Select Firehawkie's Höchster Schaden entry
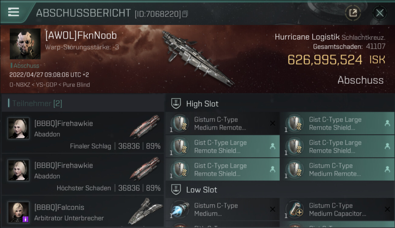 coord(83,174)
